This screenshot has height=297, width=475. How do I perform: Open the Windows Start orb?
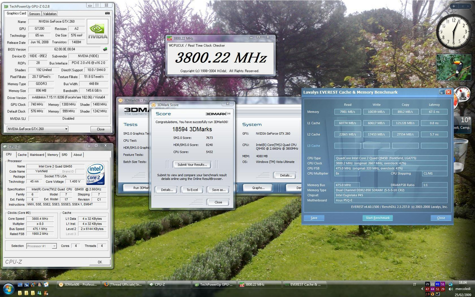click(x=9, y=289)
